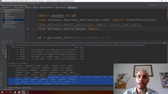Collapse the corso_ml_python_youtube_pollo root folder
The height and width of the screenshot is (94, 168).
pyautogui.click(x=3, y=9)
